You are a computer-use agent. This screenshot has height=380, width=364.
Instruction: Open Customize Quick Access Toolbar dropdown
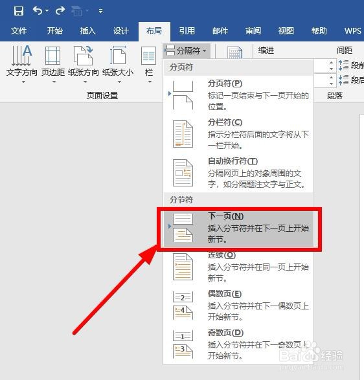pyautogui.click(x=100, y=11)
